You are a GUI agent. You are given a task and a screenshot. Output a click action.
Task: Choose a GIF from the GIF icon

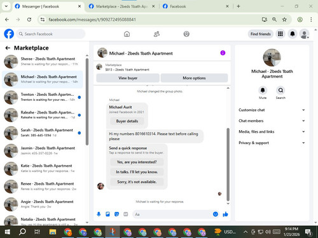tap(126, 215)
